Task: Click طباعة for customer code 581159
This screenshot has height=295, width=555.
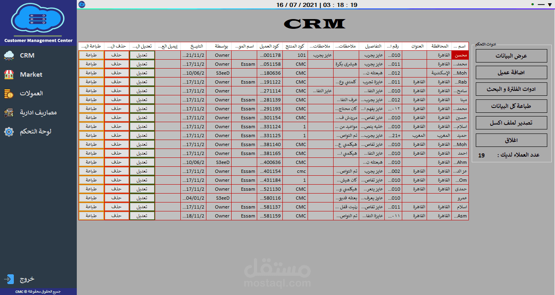Action: tap(91, 216)
